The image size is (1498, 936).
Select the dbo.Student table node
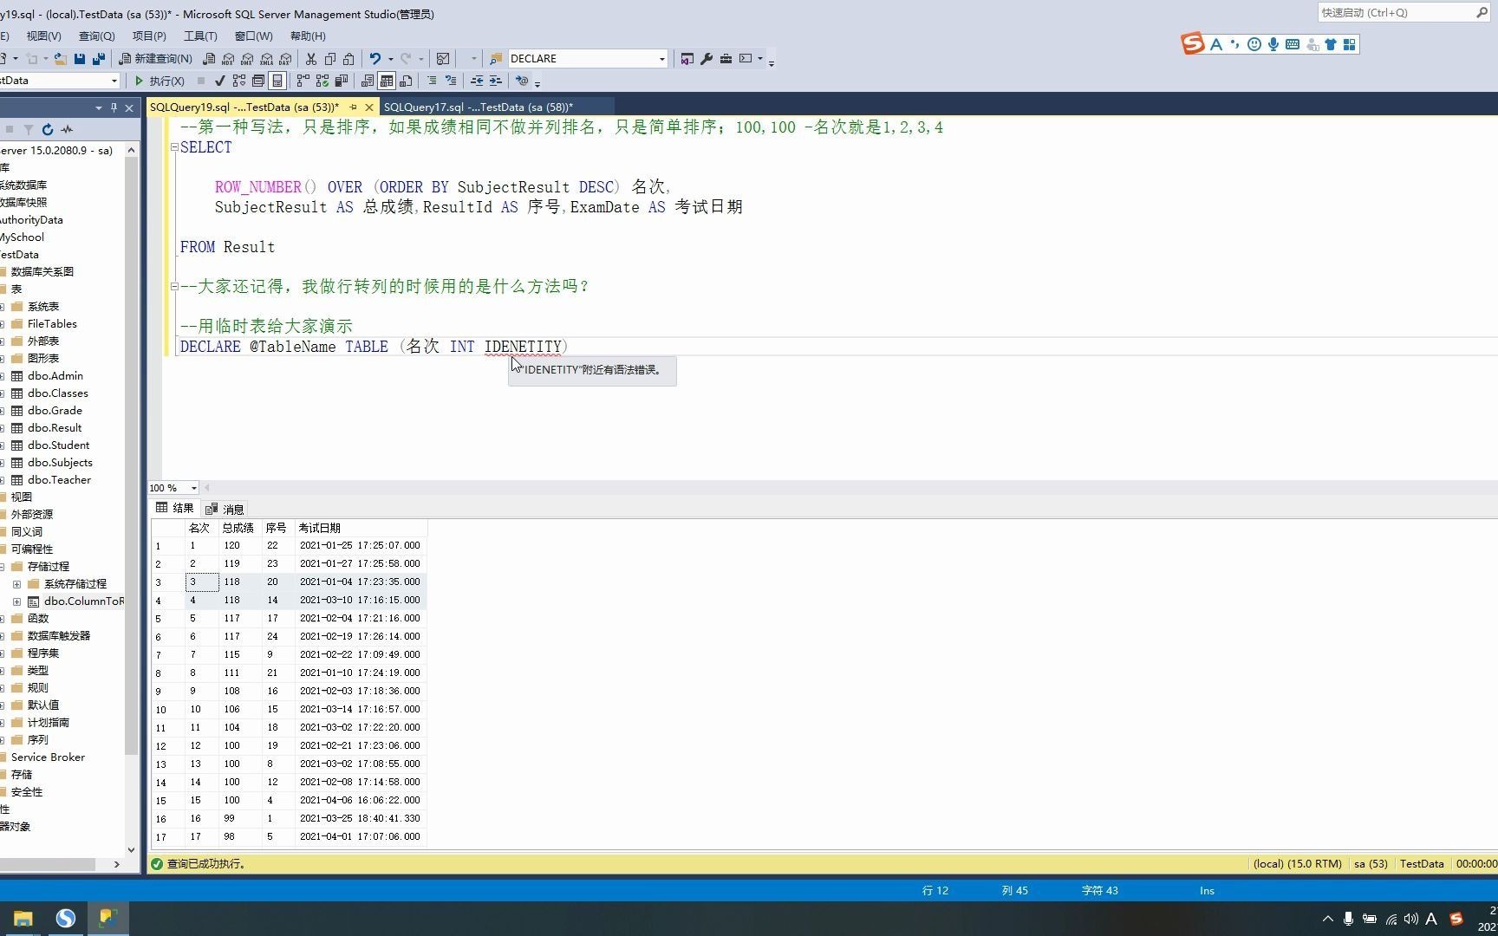click(x=58, y=445)
